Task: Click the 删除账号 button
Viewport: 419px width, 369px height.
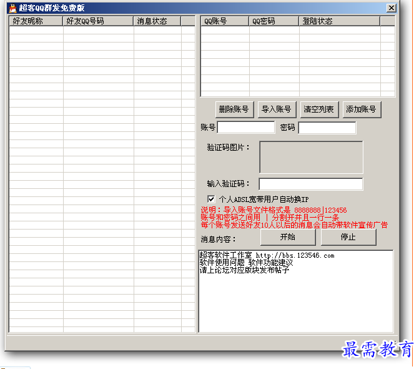Action: coord(234,109)
